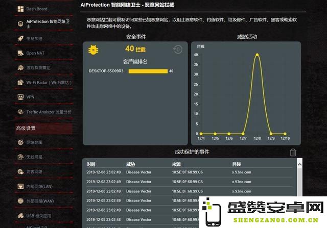Click the 无线网络 wireless icon
The image size is (327, 228).
[20, 157]
